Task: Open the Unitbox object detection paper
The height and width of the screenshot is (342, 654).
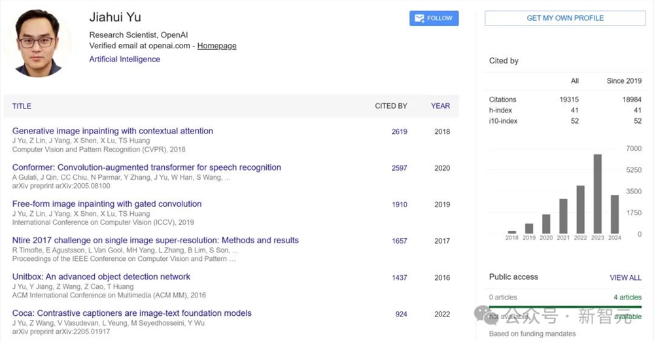Action: 101,277
